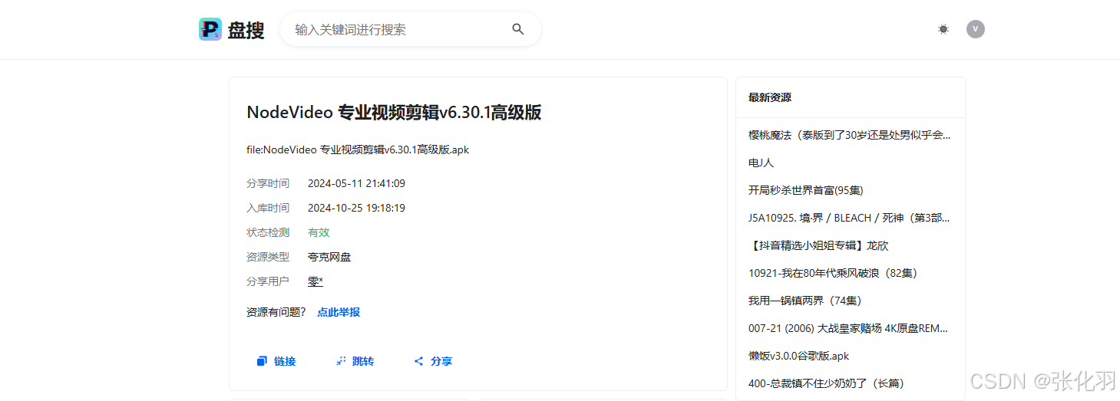Click the 最新资源 panel heading
1120x401 pixels.
click(x=770, y=97)
